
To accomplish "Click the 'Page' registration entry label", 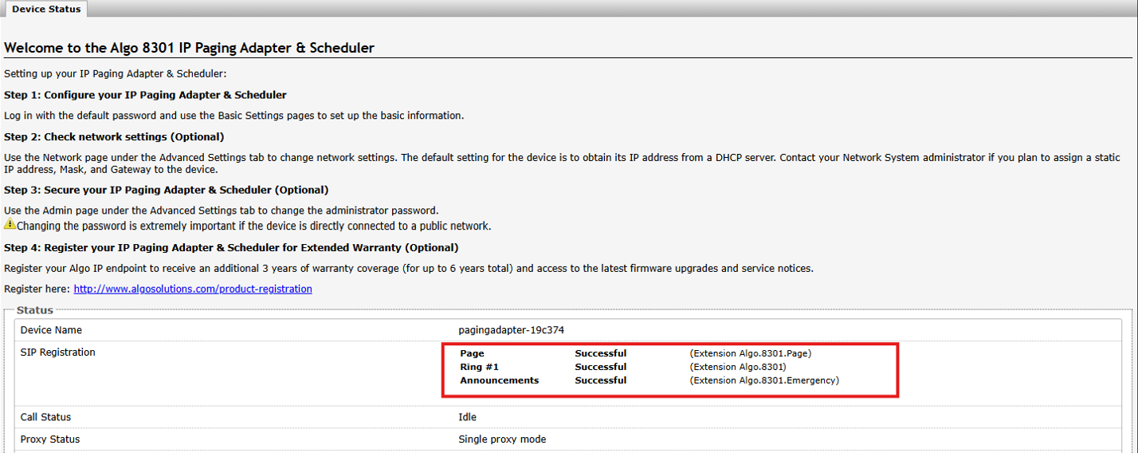I will (472, 353).
